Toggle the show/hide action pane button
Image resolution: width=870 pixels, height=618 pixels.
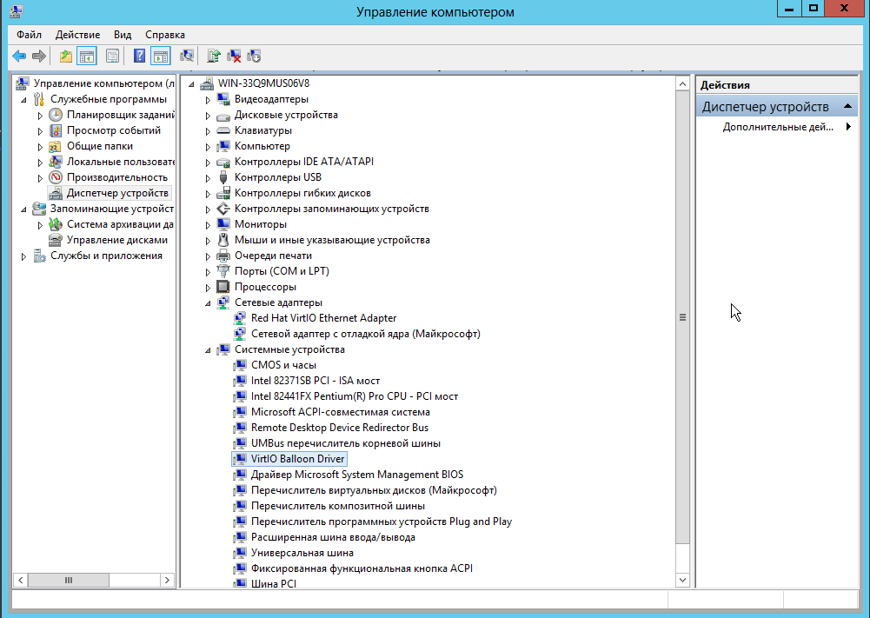(x=160, y=56)
